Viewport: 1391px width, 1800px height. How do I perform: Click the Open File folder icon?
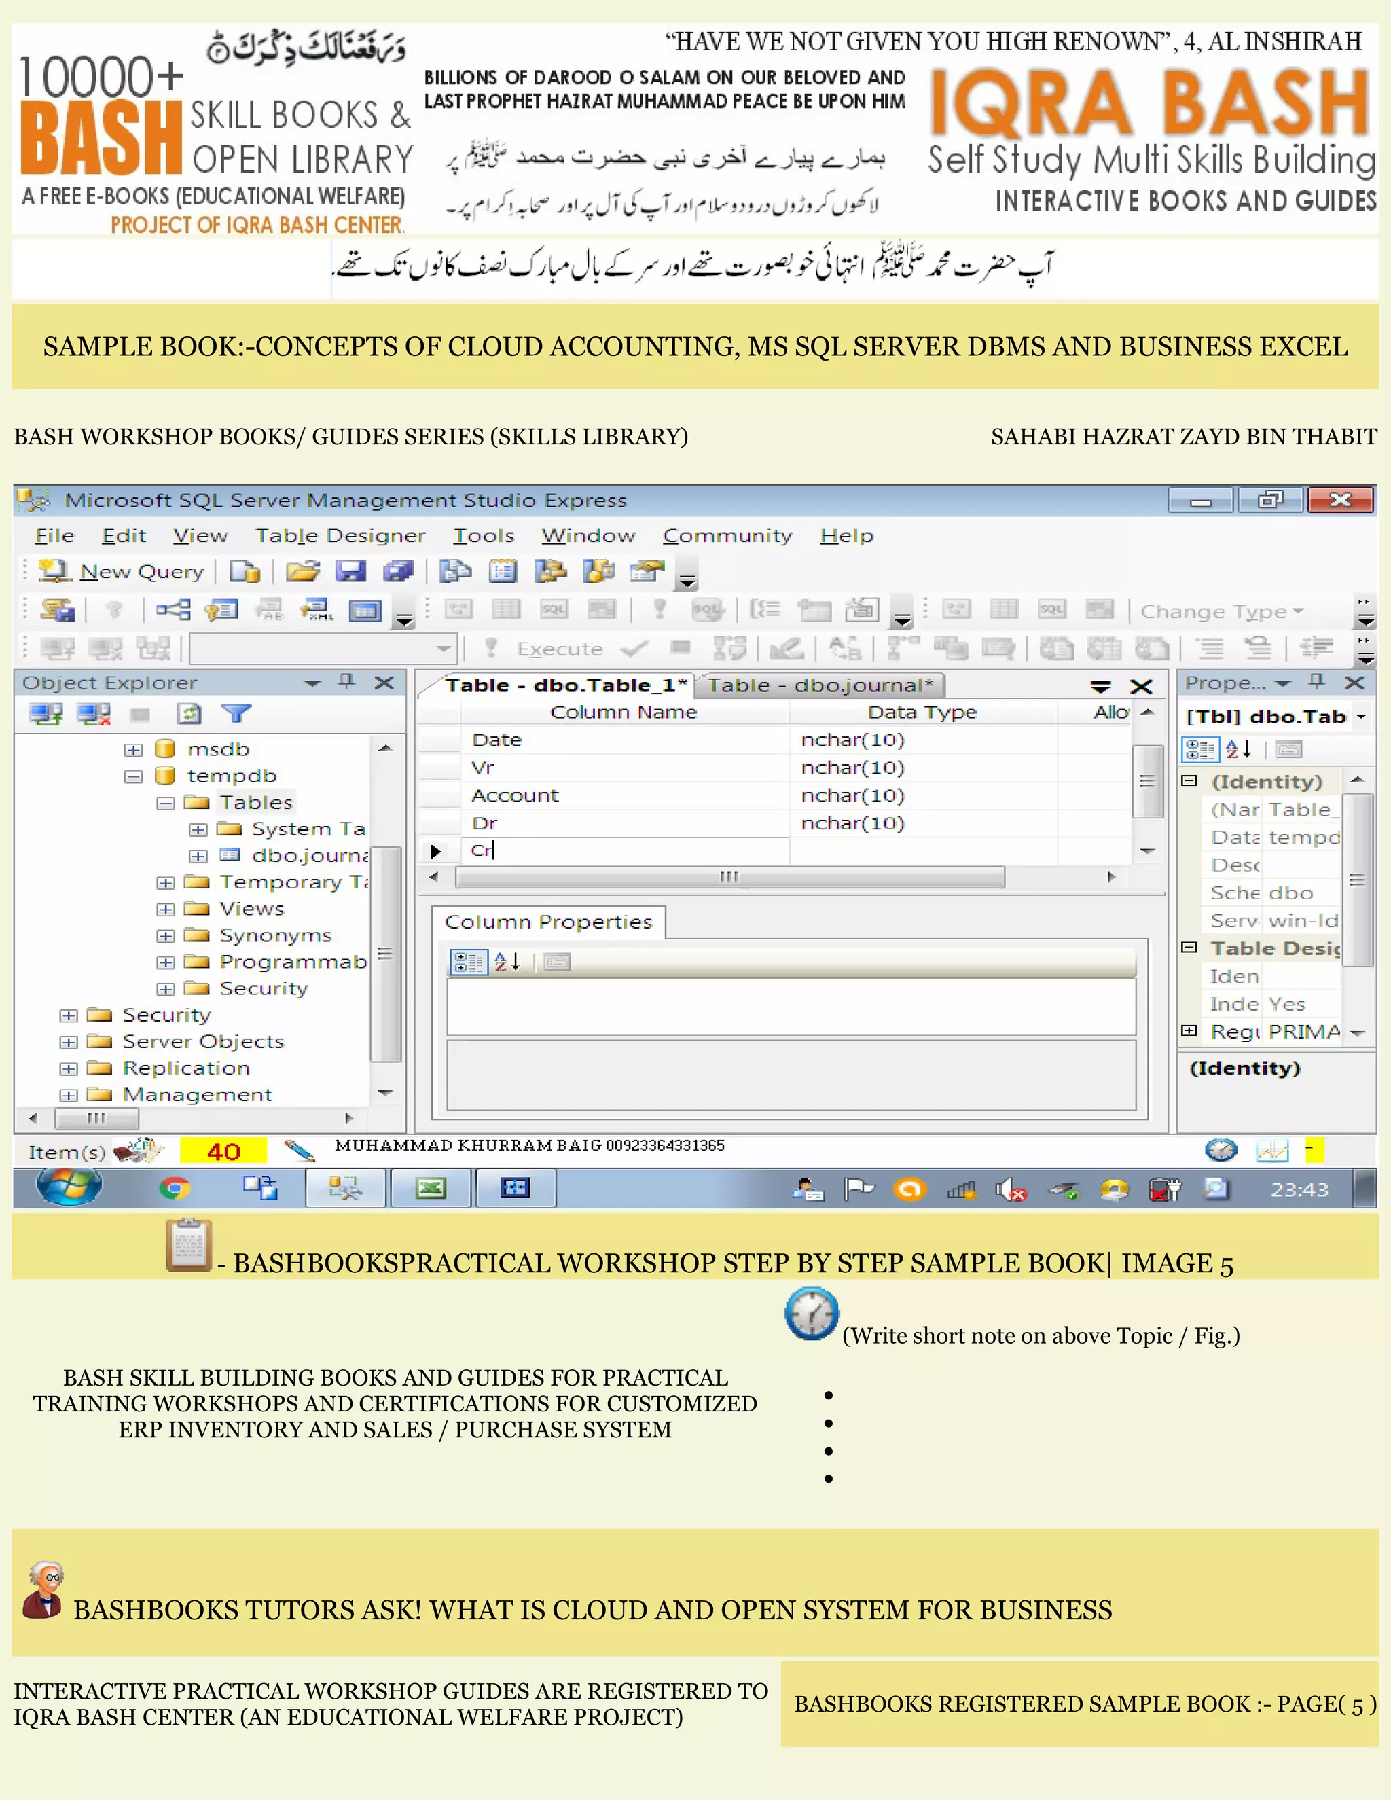click(x=302, y=571)
